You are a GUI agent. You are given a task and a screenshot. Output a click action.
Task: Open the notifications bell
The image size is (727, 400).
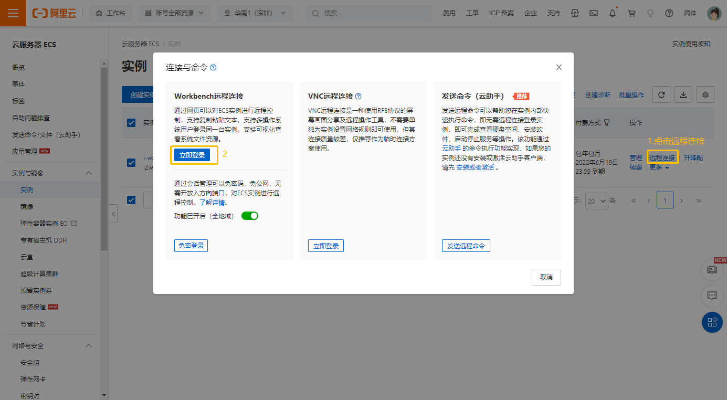click(613, 13)
